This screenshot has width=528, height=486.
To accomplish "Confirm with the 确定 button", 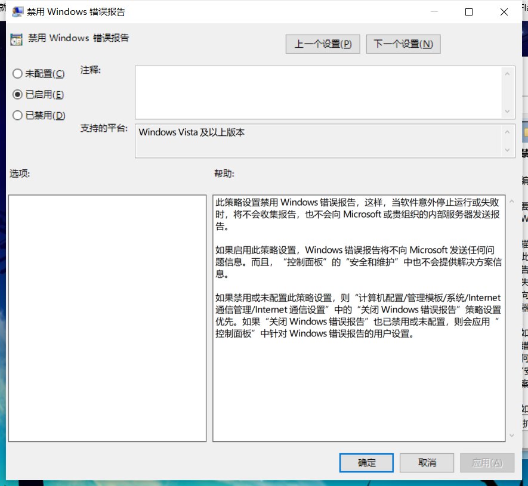I will (x=366, y=463).
